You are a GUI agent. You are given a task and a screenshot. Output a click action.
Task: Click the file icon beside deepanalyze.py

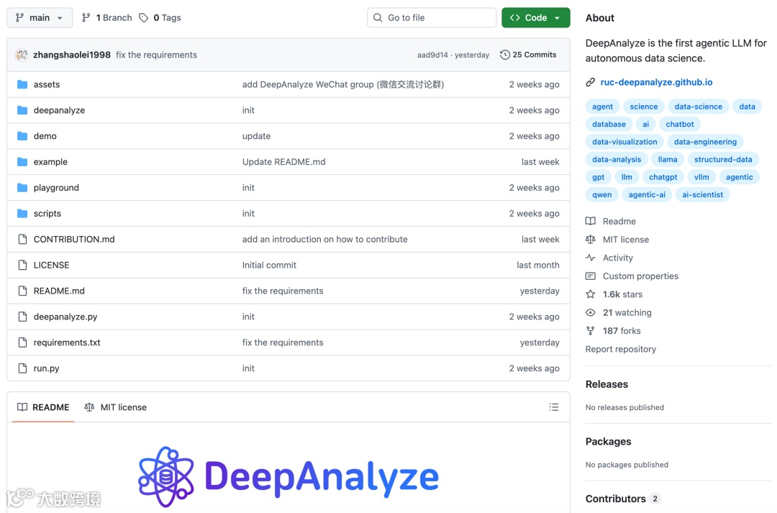click(x=22, y=317)
